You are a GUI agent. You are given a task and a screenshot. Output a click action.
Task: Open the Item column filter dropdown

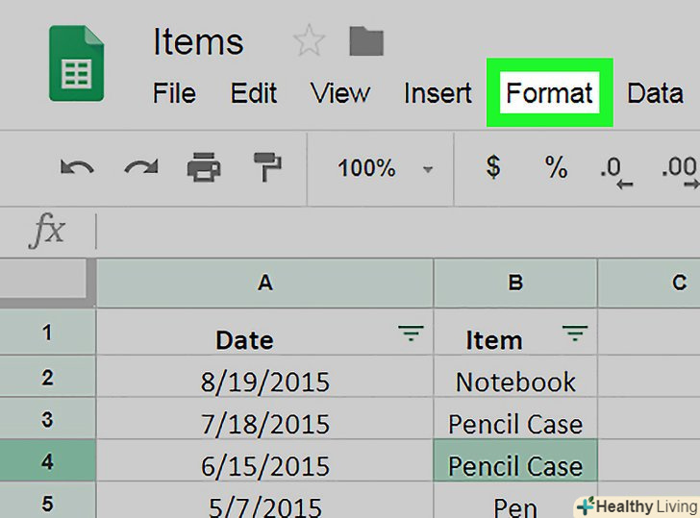pos(575,333)
